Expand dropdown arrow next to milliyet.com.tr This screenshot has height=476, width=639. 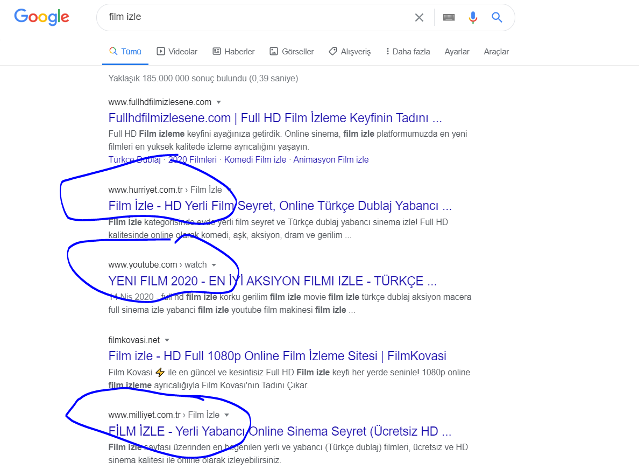point(226,415)
